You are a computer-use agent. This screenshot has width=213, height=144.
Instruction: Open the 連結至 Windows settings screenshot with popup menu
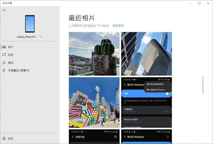point(146,102)
